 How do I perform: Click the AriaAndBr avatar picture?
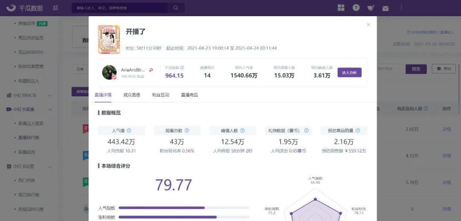click(109, 72)
